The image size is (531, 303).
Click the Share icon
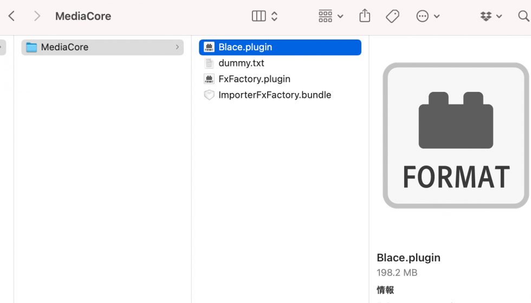(x=365, y=16)
